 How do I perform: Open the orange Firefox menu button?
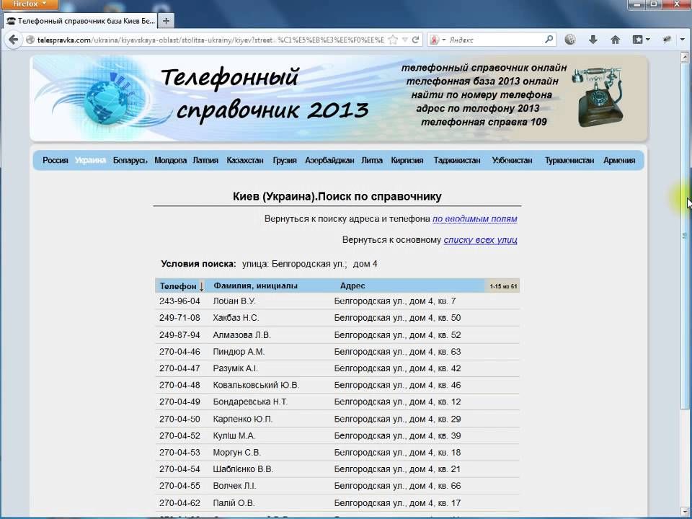29,4
